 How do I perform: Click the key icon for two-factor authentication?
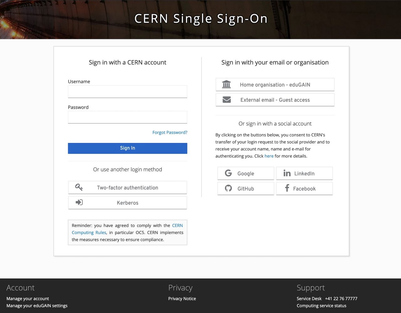click(79, 188)
